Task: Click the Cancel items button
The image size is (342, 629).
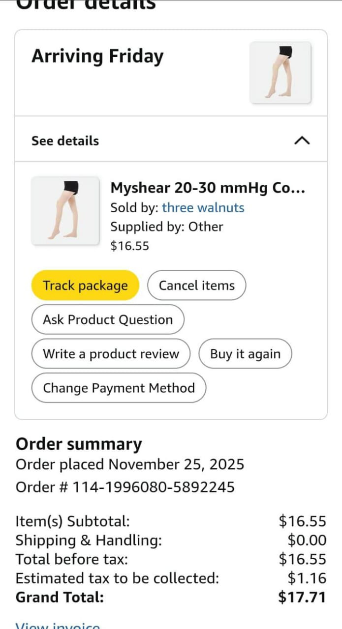Action: point(196,286)
